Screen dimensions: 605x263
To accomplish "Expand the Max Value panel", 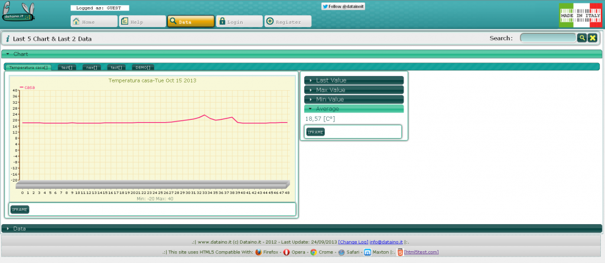I will point(353,90).
